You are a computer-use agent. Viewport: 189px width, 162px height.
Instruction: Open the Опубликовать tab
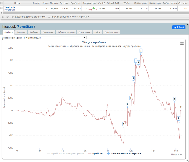111,32
